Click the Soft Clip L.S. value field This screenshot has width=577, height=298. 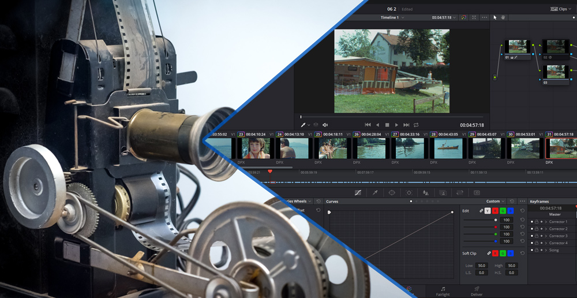(481, 273)
